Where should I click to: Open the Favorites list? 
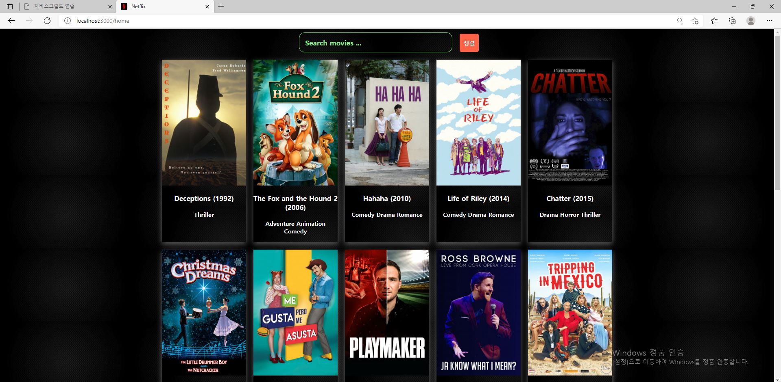click(714, 21)
